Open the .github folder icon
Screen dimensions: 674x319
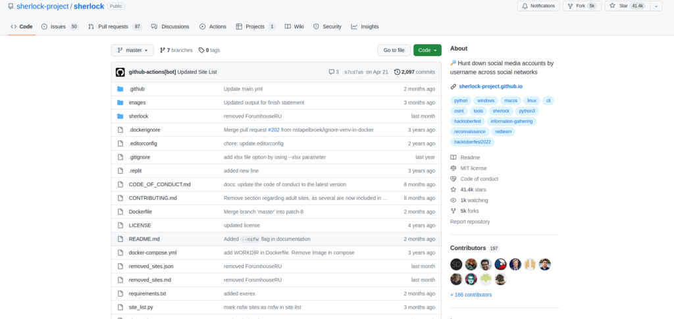(120, 89)
